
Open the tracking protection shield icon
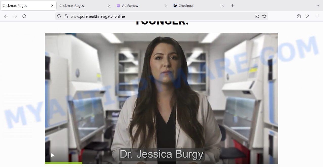point(59,16)
